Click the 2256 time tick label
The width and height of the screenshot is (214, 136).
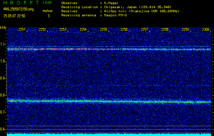coord(124,30)
